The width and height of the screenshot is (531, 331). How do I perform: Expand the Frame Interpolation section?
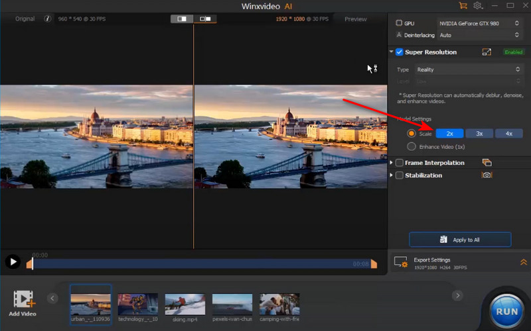tap(391, 163)
